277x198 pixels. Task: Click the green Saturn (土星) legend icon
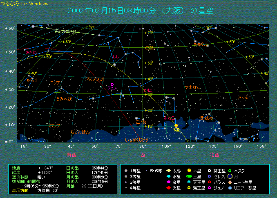click(x=189, y=176)
